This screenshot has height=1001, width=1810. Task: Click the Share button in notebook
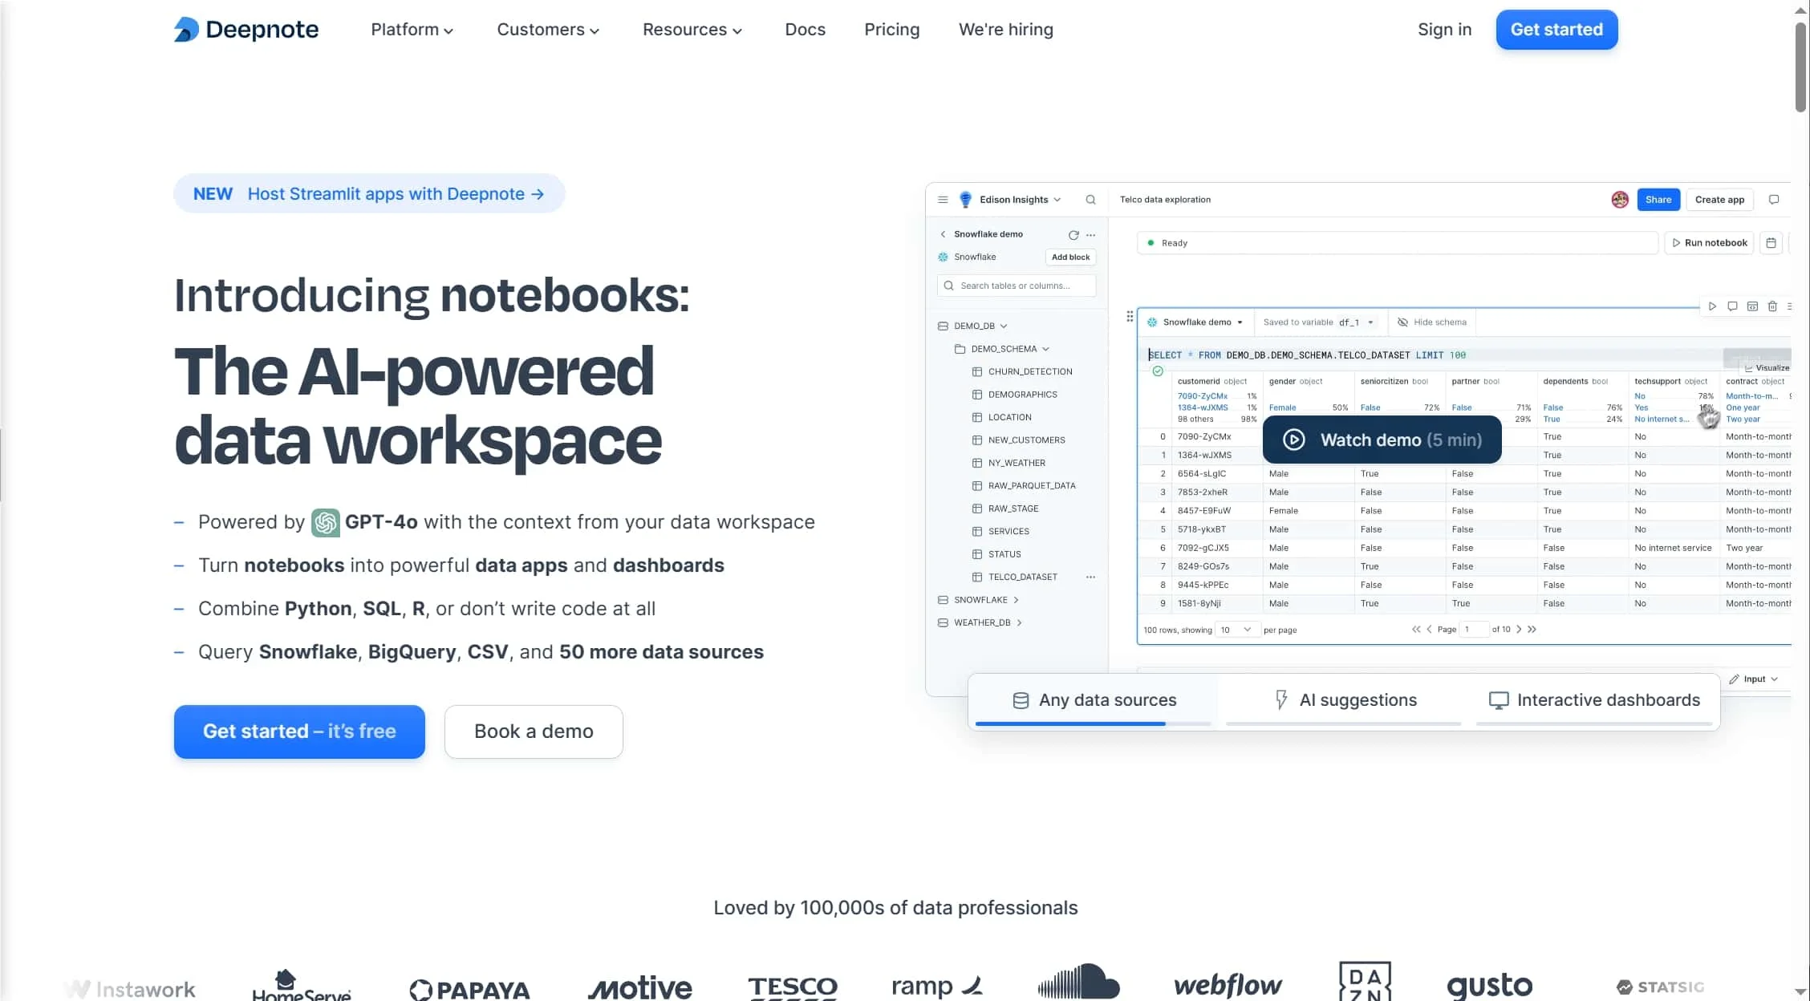(1658, 200)
